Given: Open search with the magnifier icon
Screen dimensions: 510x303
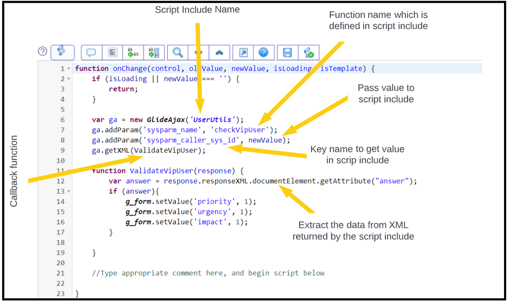Looking at the screenshot, I should click(x=178, y=52).
